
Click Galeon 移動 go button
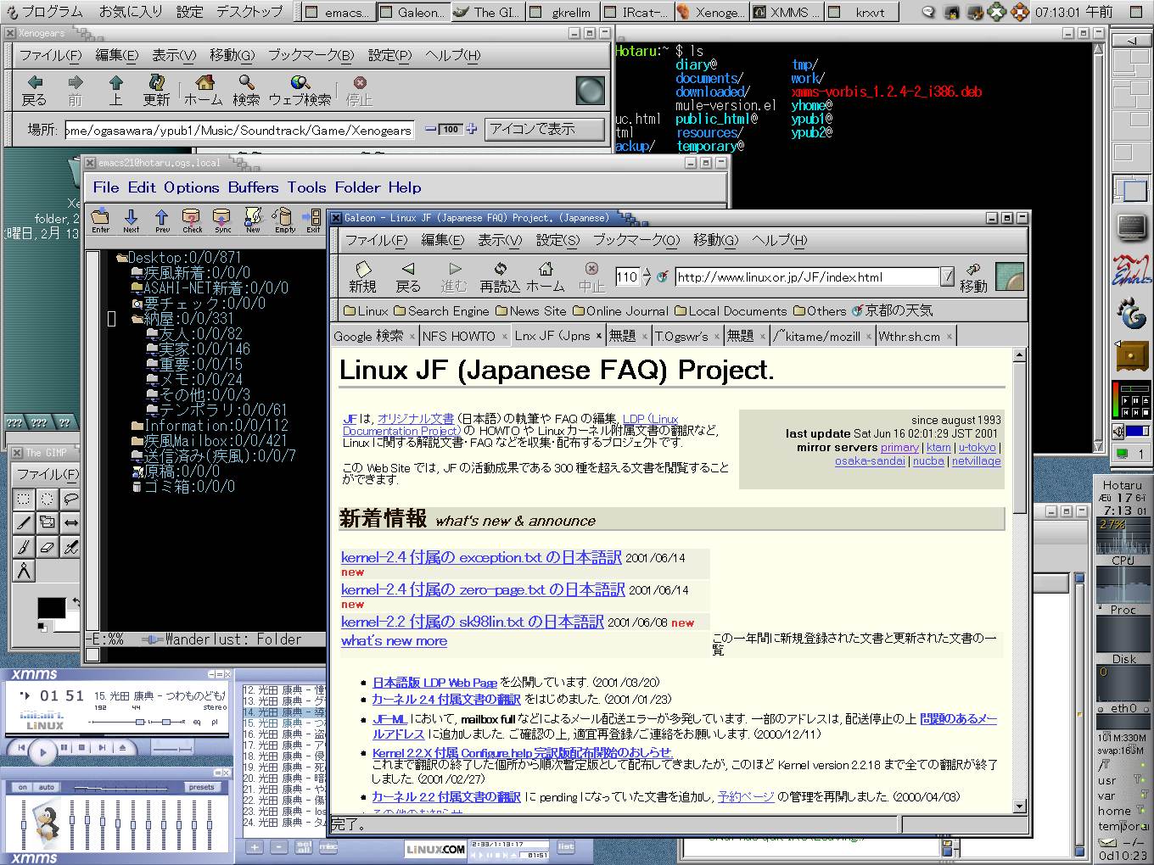[973, 277]
